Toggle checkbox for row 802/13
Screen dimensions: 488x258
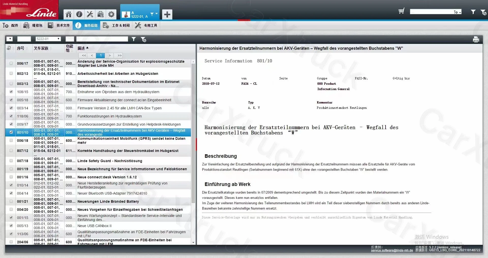click(11, 73)
